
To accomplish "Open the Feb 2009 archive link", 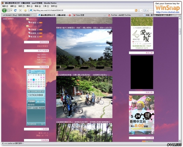I will tap(43, 60).
